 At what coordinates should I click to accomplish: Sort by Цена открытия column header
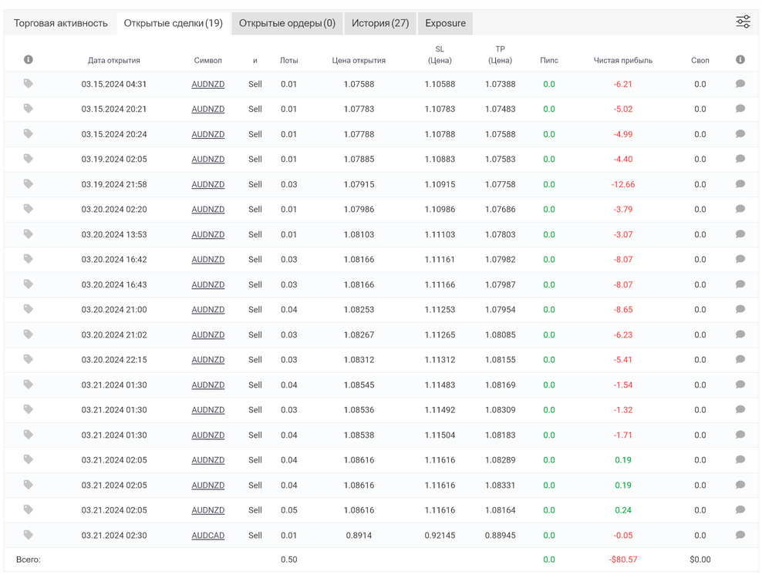coord(359,60)
